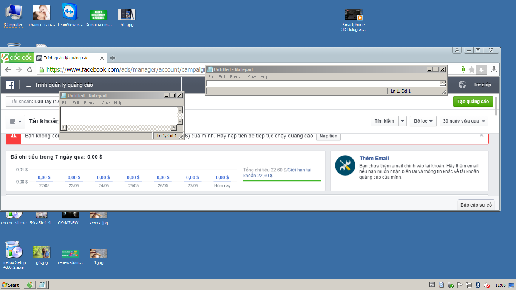Reload the Facebook ads page
This screenshot has width=516, height=290.
pos(29,69)
